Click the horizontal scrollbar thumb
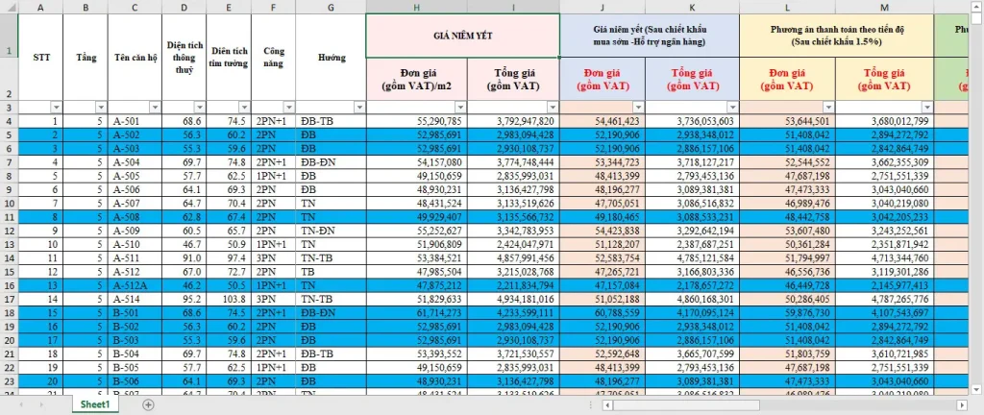 click(686, 405)
